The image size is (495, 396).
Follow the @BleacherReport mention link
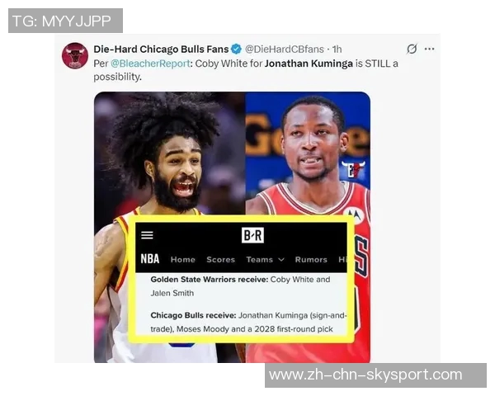(x=151, y=64)
